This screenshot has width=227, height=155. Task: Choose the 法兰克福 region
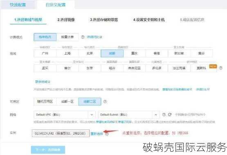tap(179, 68)
